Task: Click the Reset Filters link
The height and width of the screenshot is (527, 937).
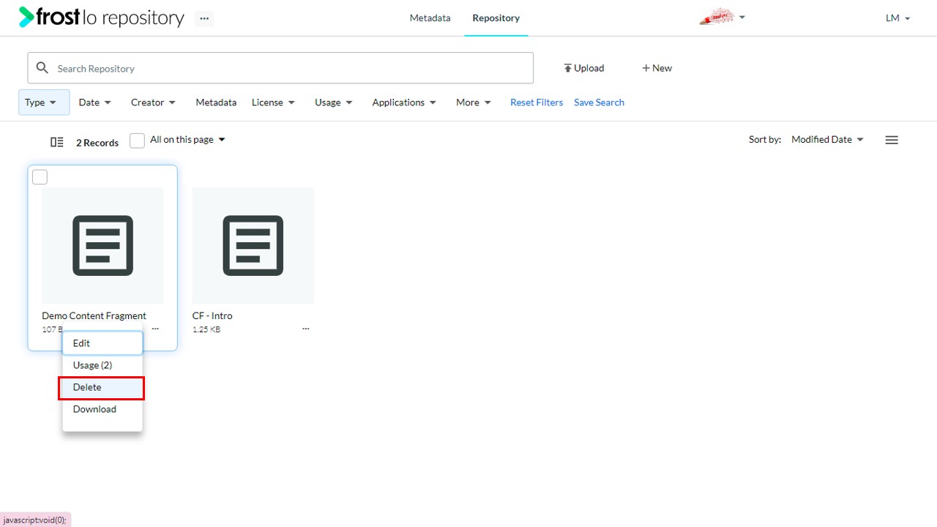Action: [x=537, y=102]
